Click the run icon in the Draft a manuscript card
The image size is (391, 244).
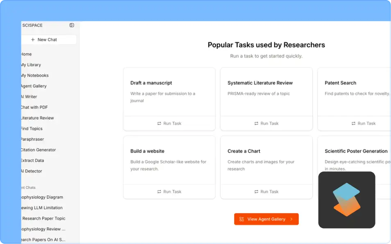[159, 123]
